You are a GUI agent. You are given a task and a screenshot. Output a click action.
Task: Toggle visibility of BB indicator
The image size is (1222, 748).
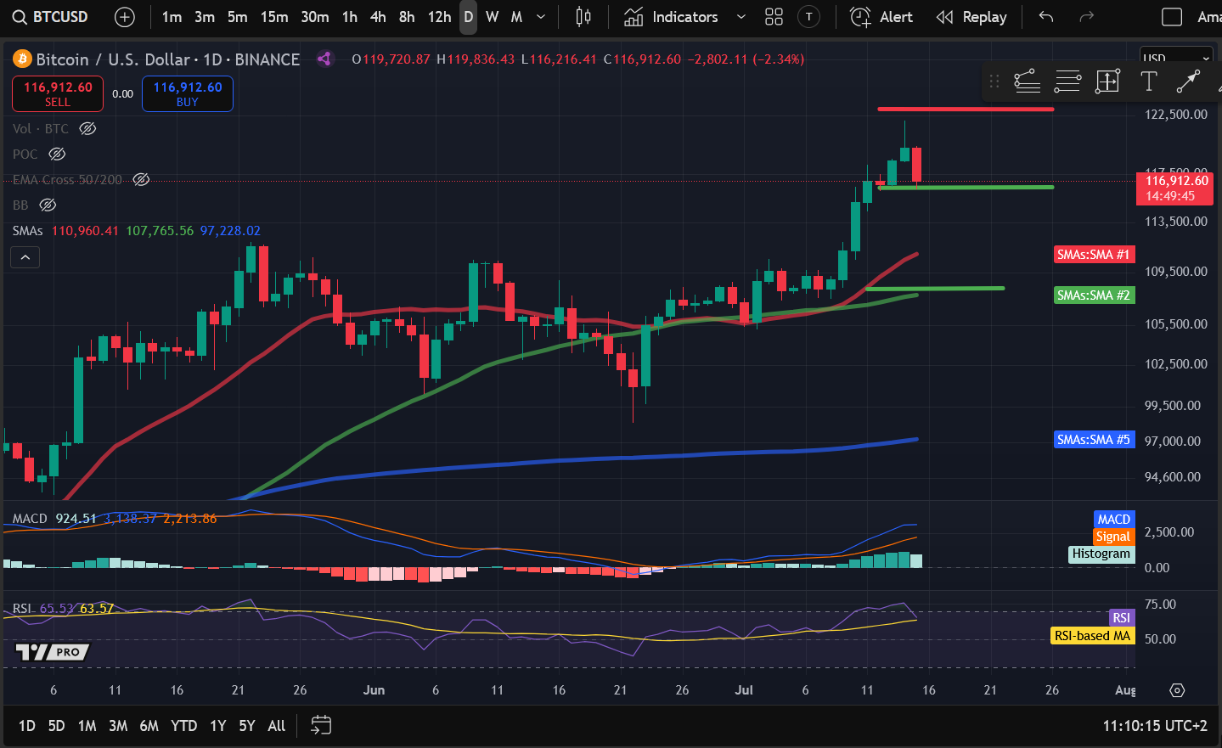tap(48, 205)
